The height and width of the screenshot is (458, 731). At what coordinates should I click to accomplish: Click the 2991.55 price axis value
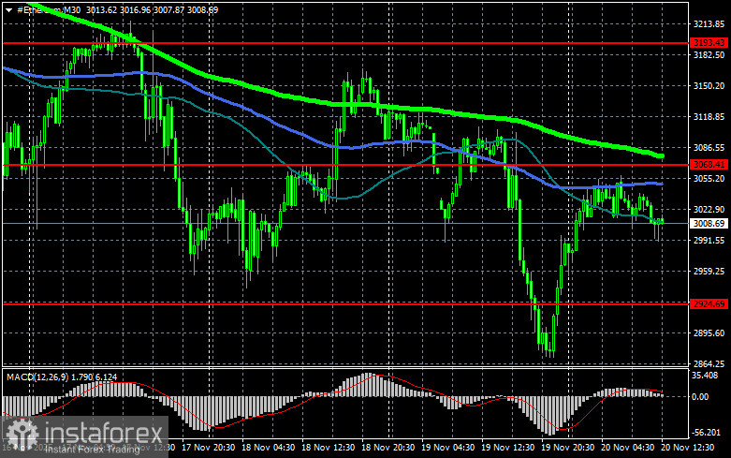tap(709, 240)
